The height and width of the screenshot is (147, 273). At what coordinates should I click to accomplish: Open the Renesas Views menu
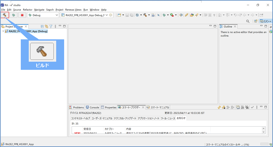pos(73,10)
